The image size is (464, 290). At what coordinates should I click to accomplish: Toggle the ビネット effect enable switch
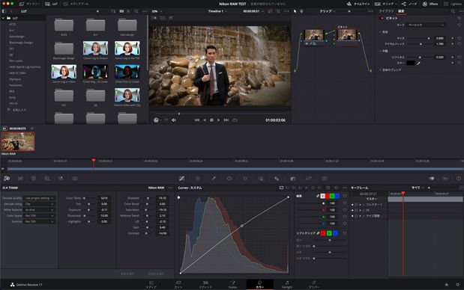(x=382, y=18)
